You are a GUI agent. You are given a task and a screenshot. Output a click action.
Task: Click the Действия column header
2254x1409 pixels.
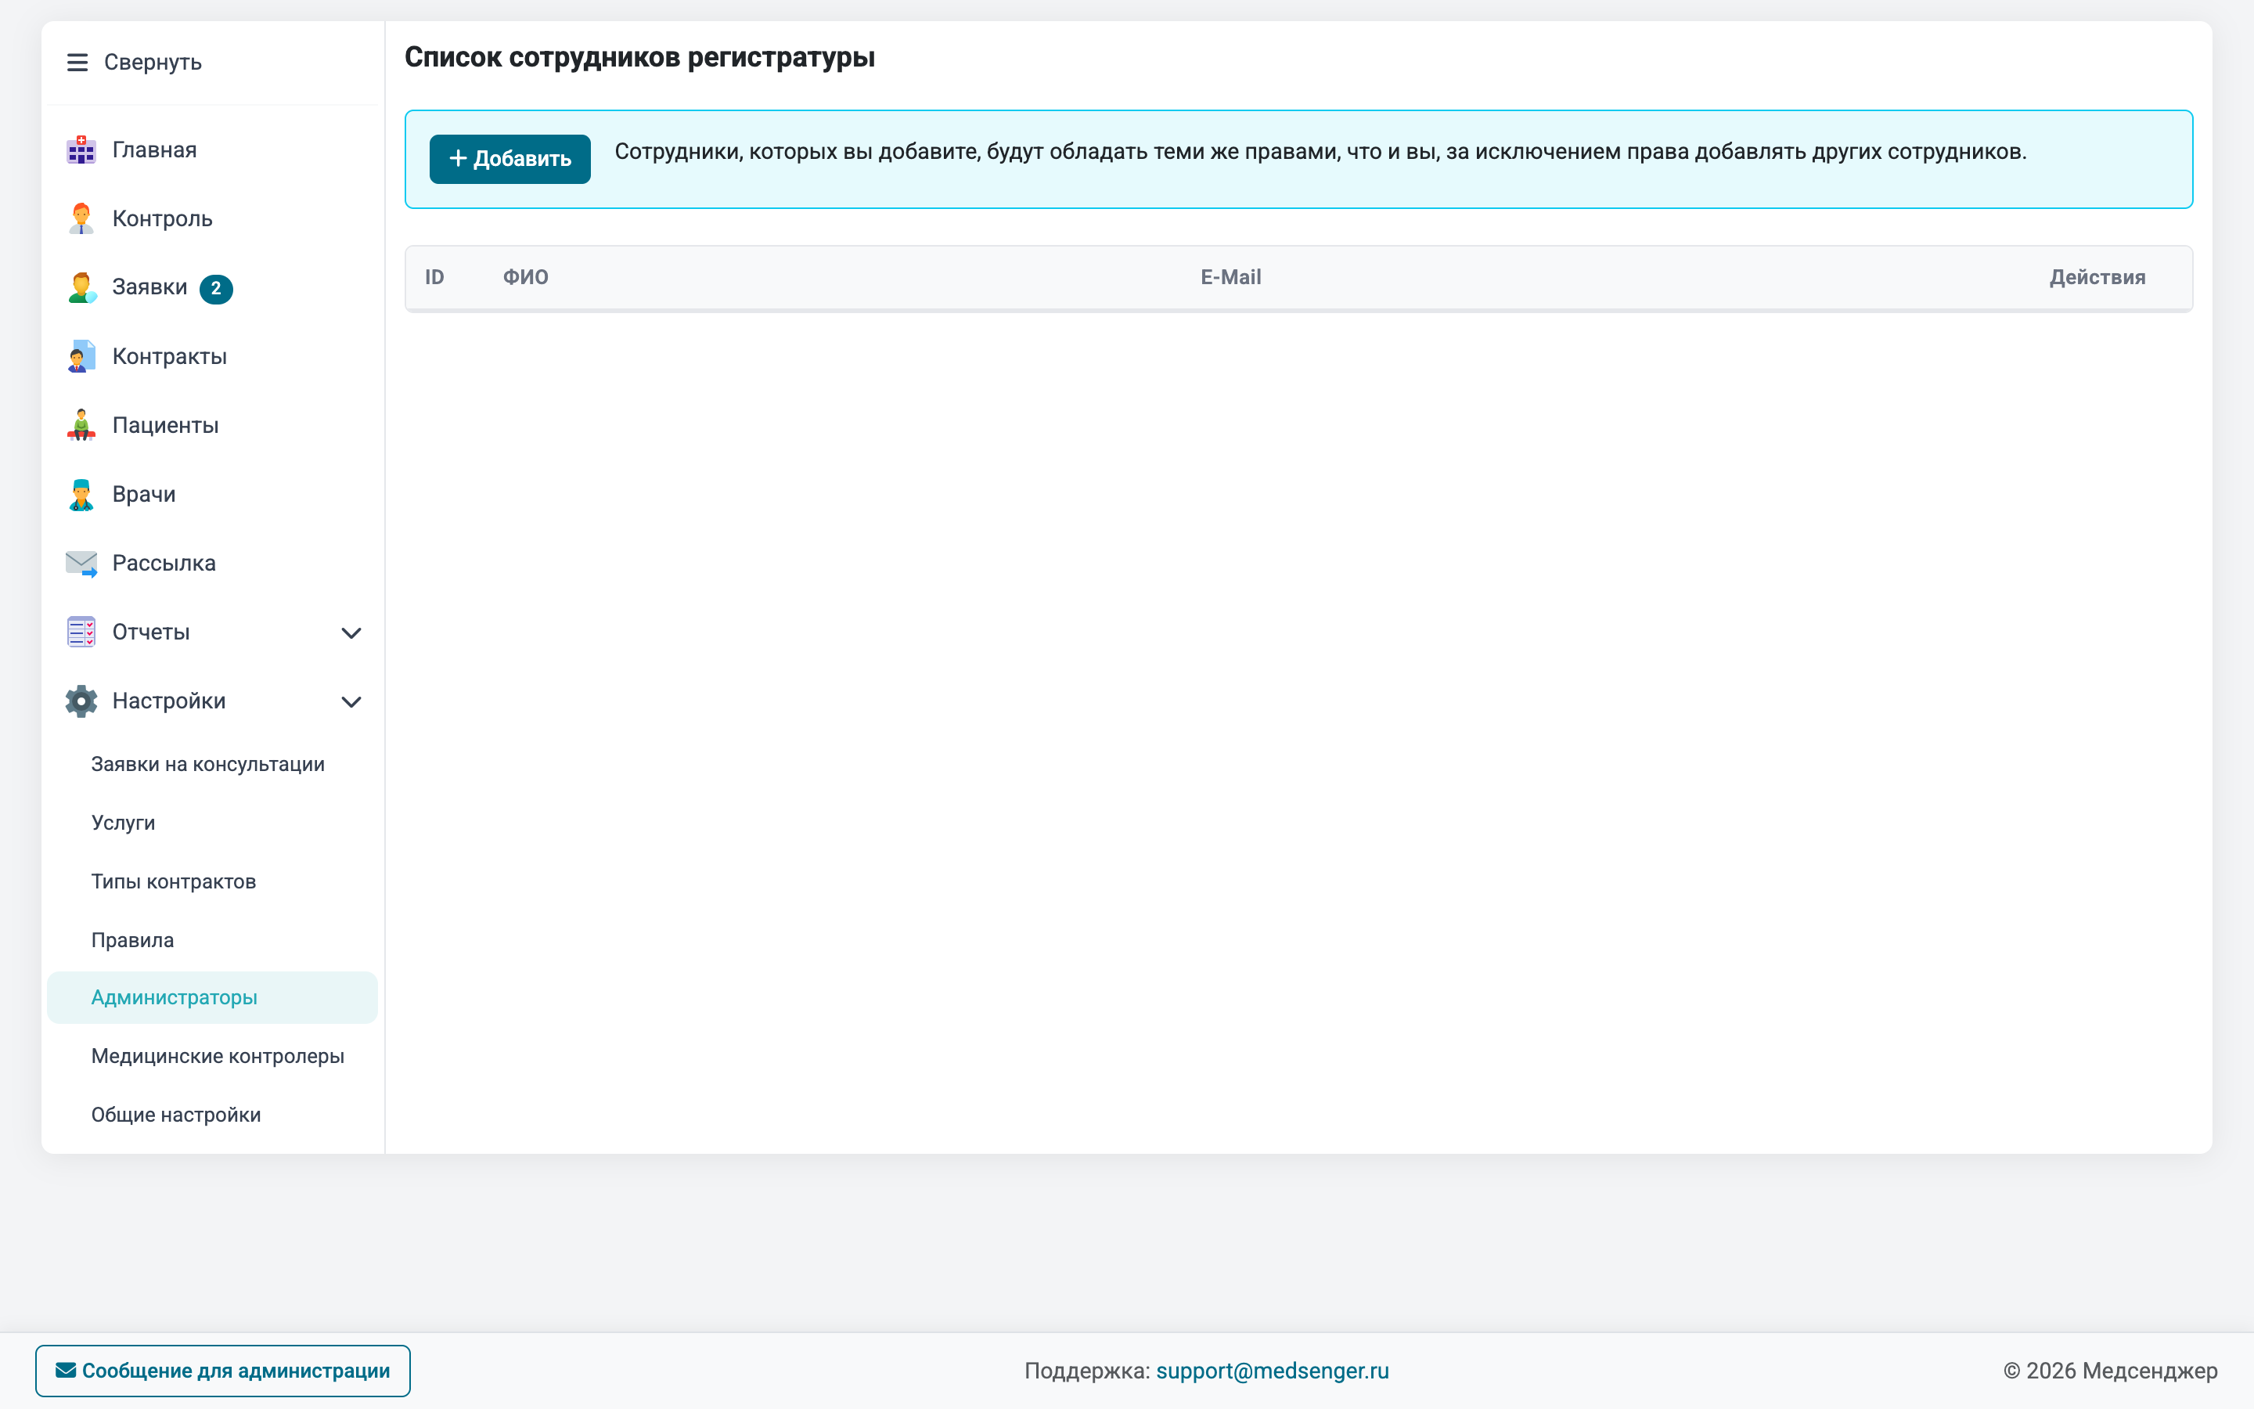pos(2097,278)
